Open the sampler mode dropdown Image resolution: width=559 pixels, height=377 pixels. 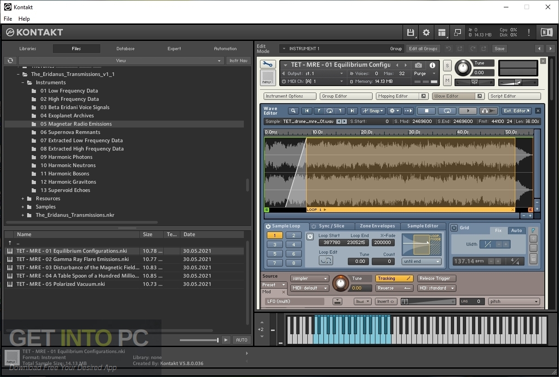[310, 278]
